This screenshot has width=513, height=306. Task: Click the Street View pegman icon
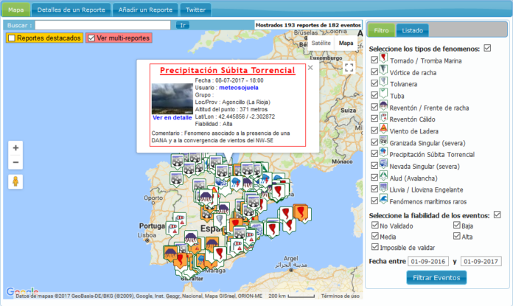tap(15, 181)
